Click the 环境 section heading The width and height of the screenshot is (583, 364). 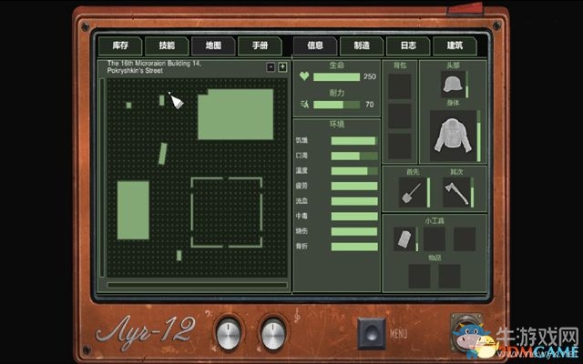pos(336,125)
